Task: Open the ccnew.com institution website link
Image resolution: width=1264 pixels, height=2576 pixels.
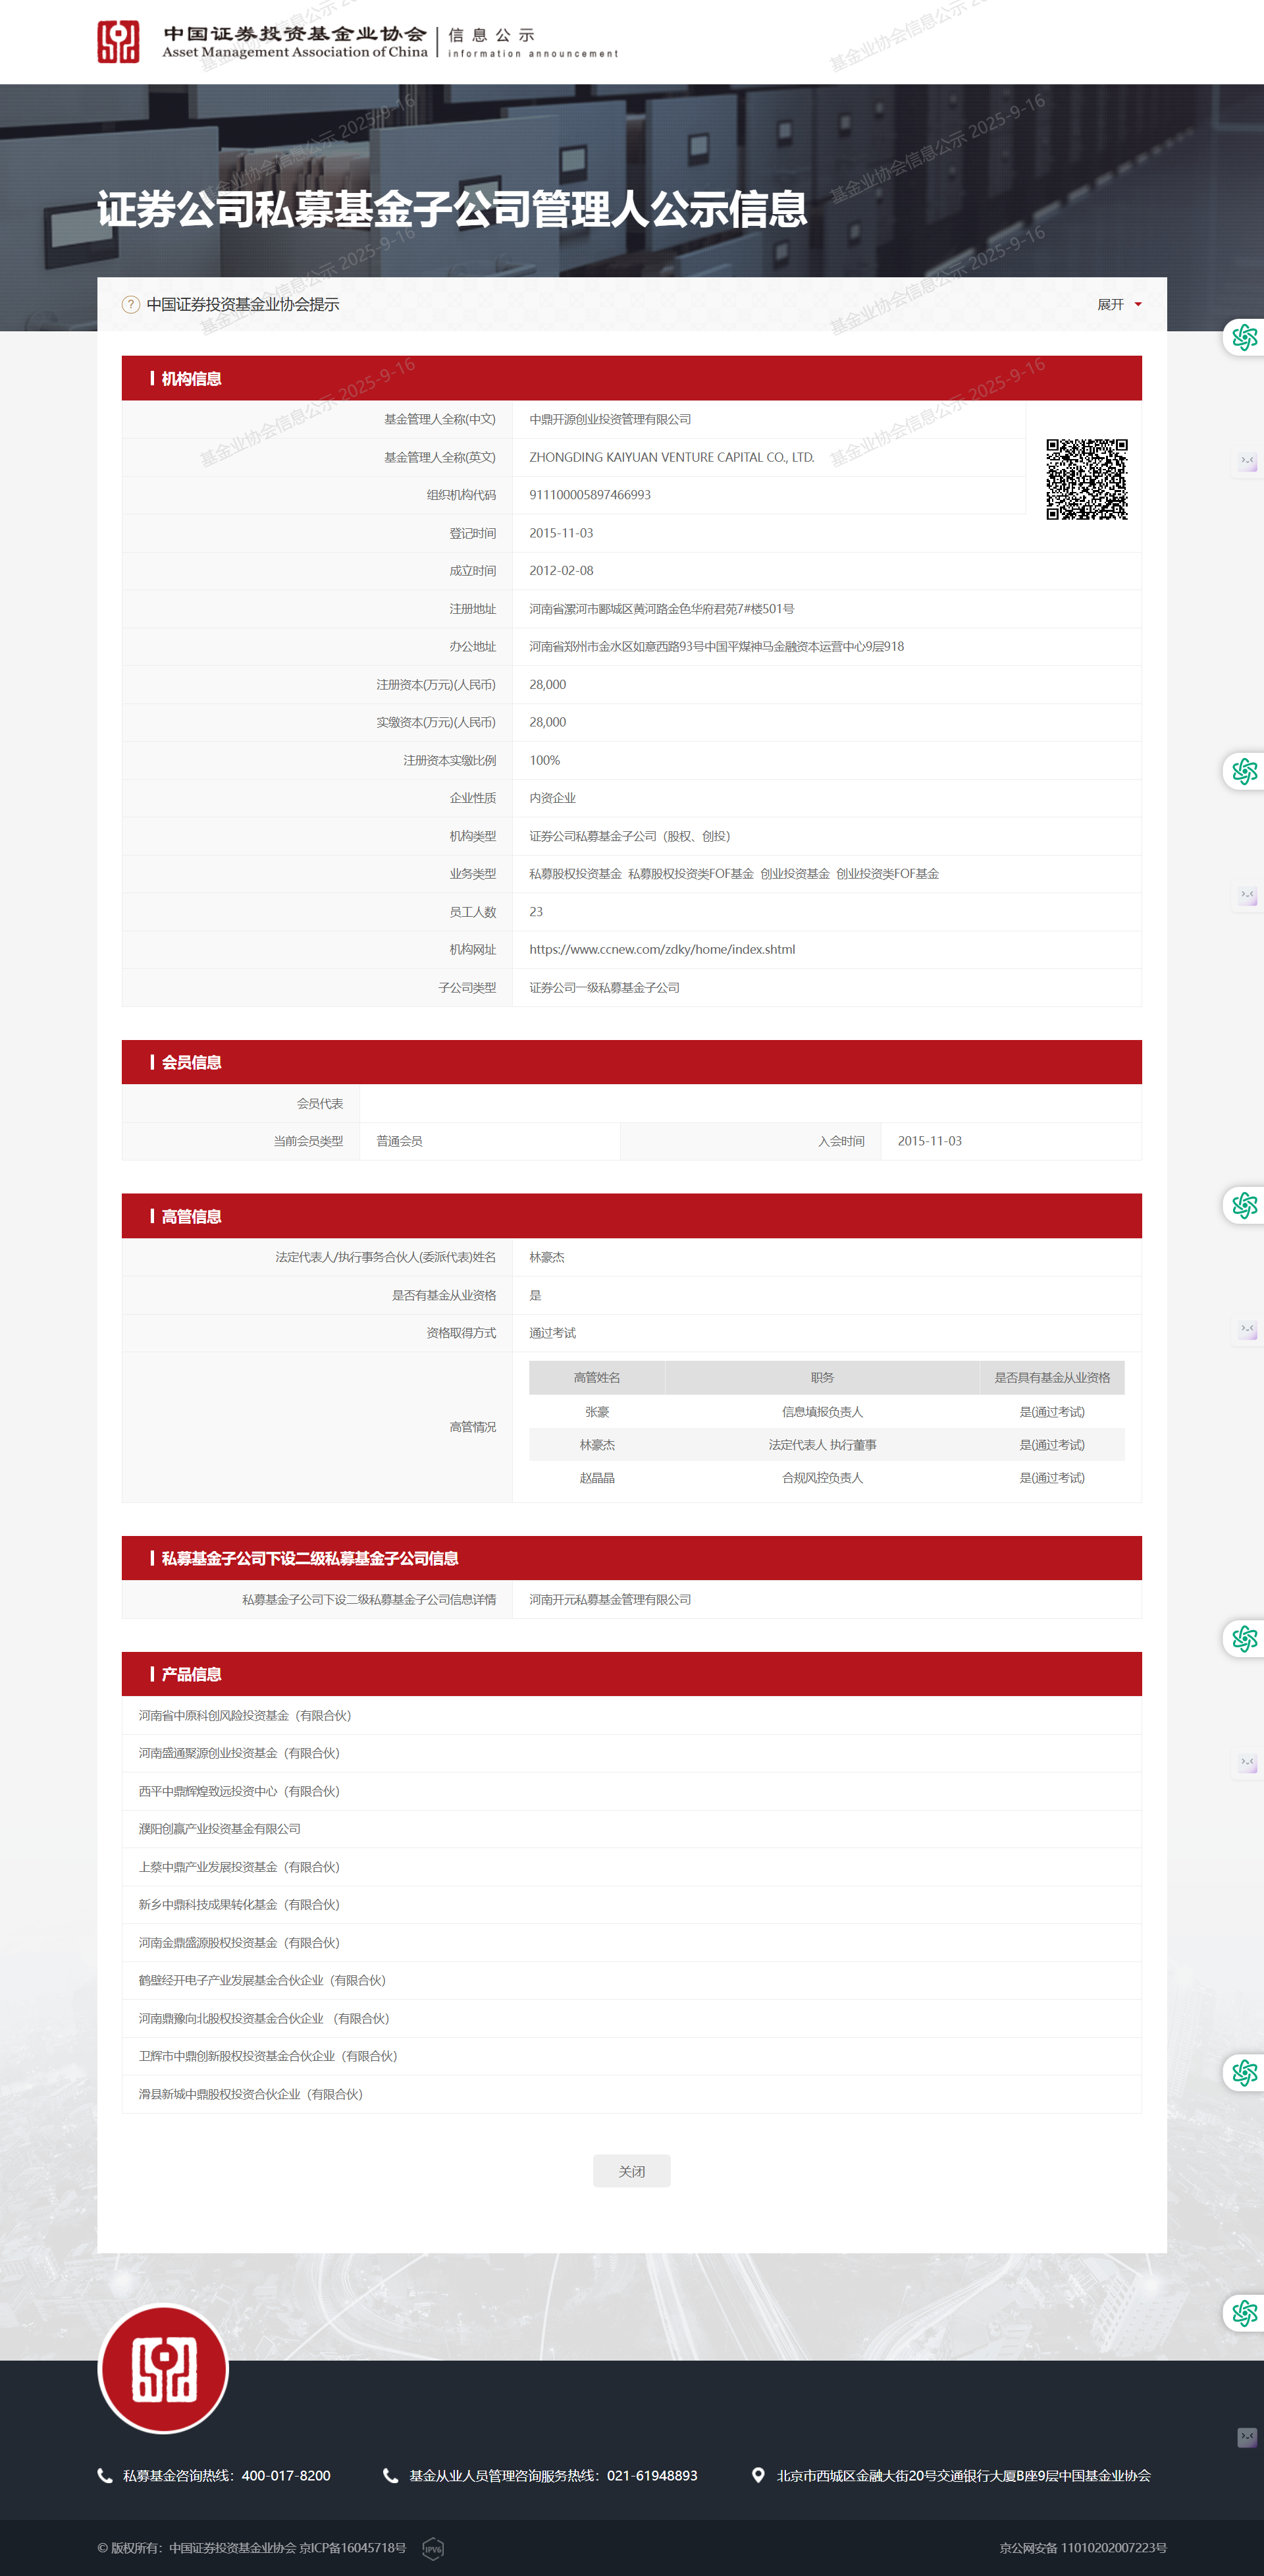Action: tap(662, 949)
